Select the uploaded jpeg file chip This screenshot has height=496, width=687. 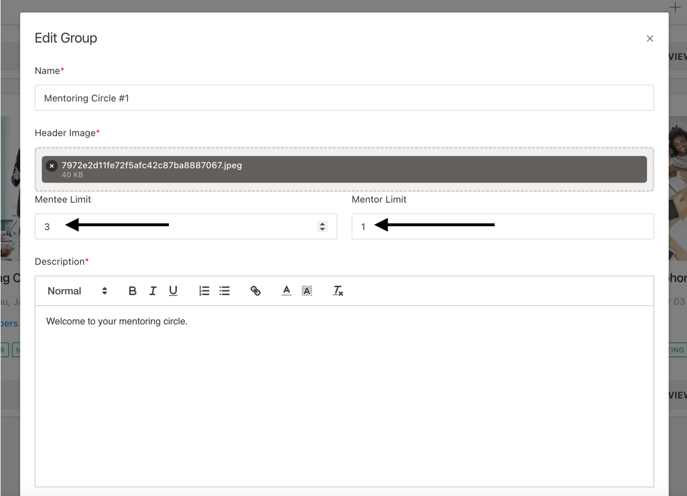pyautogui.click(x=343, y=170)
